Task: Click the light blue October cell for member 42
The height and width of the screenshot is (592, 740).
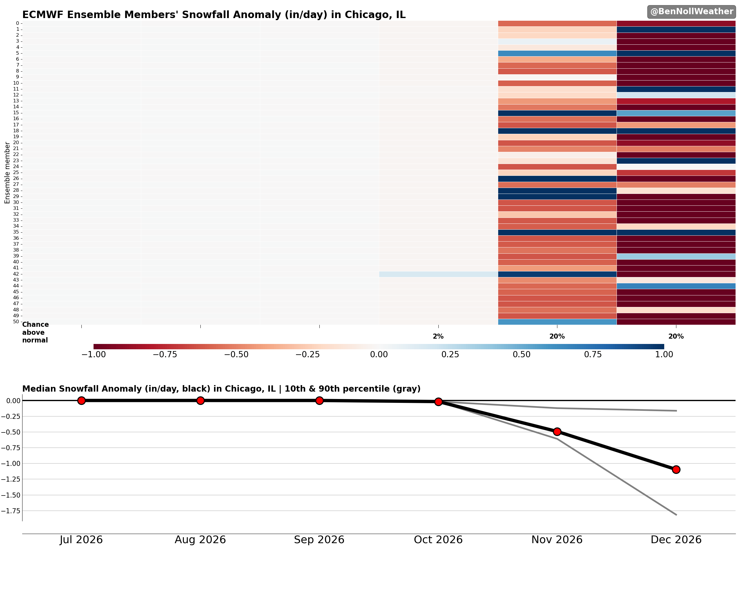Action: 438,274
